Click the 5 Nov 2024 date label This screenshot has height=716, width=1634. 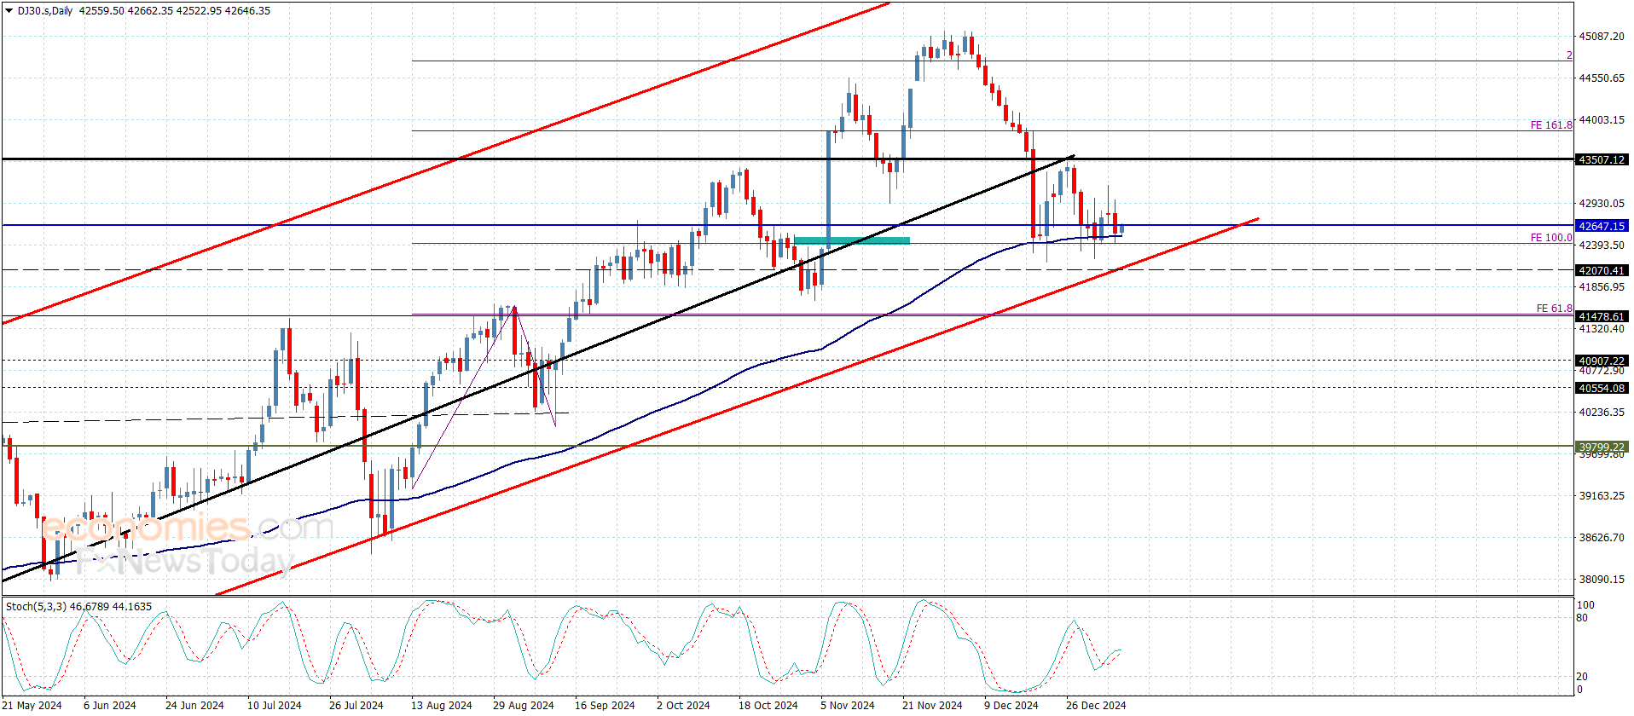[x=848, y=706]
